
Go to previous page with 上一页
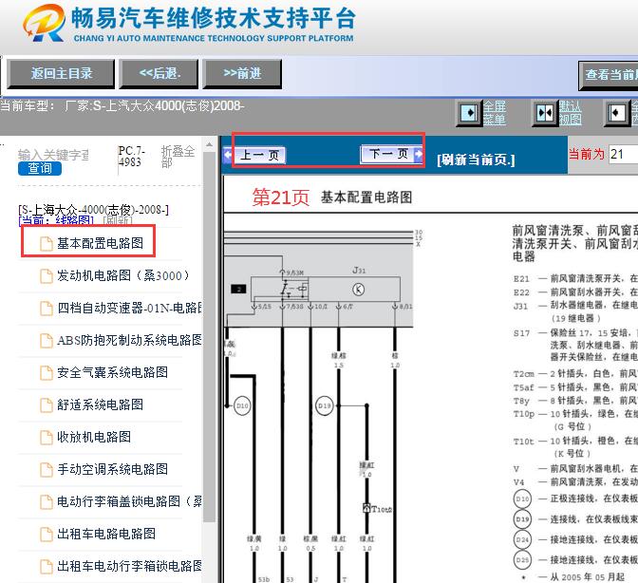click(x=260, y=155)
